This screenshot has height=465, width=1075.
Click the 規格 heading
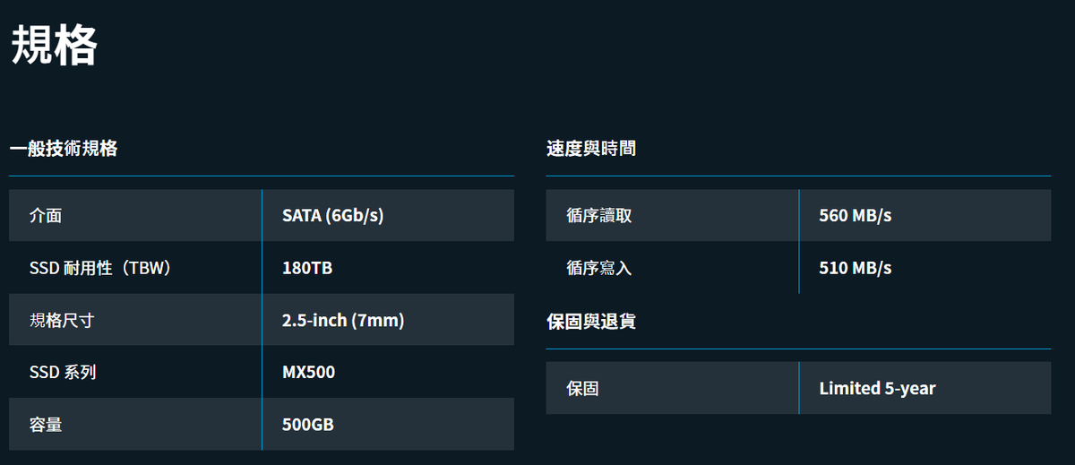pos(55,46)
